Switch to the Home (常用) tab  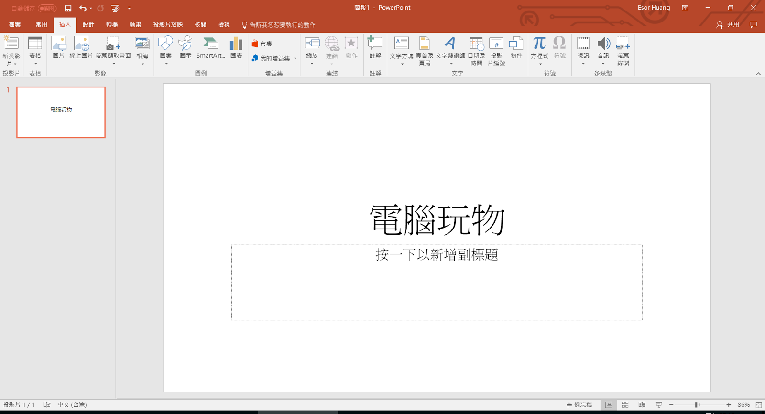42,25
